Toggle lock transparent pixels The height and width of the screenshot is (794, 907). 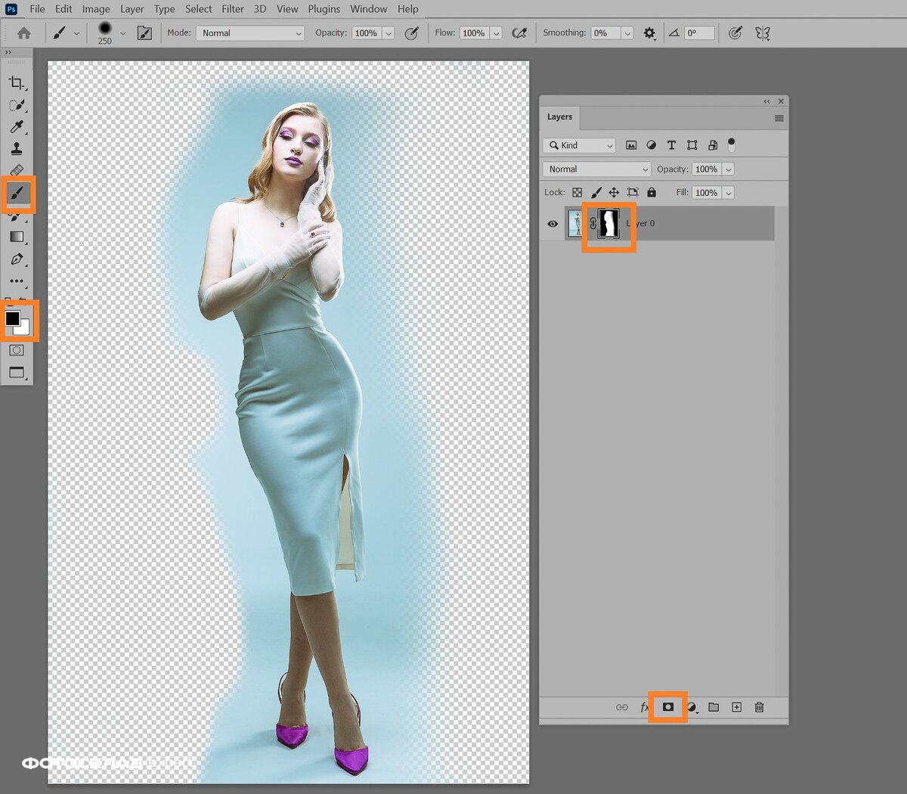coord(577,193)
